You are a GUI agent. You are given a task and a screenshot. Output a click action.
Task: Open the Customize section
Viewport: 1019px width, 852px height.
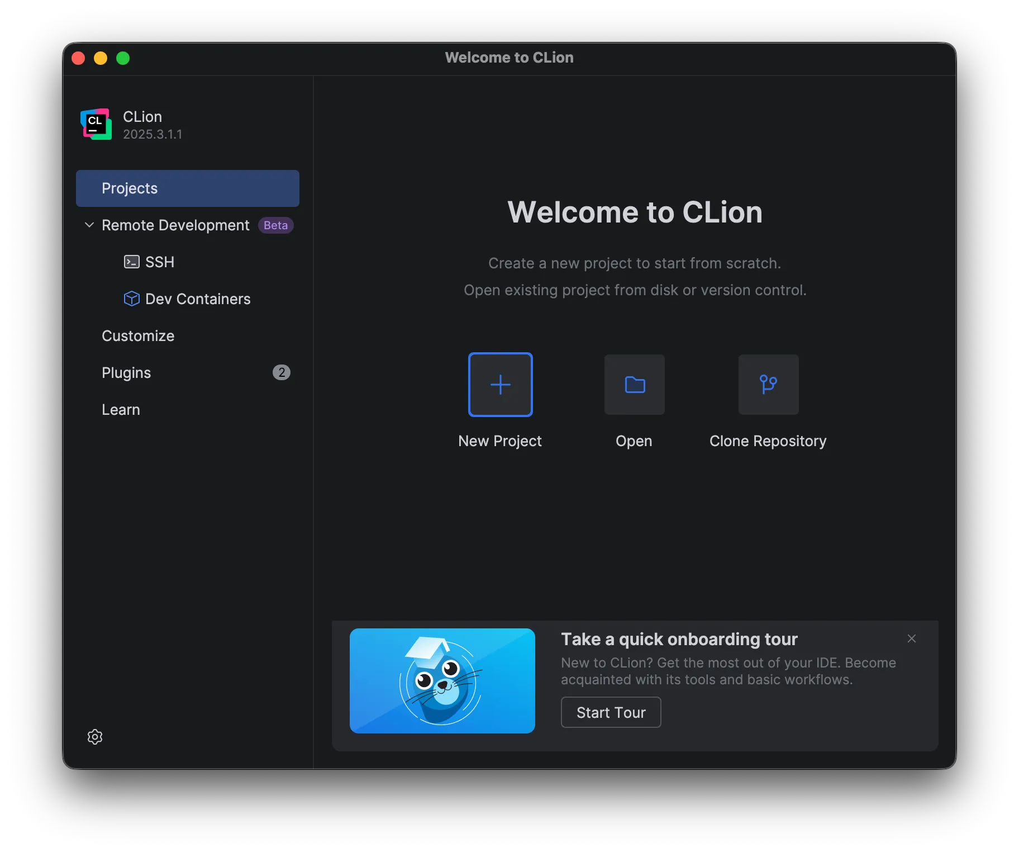coord(137,335)
